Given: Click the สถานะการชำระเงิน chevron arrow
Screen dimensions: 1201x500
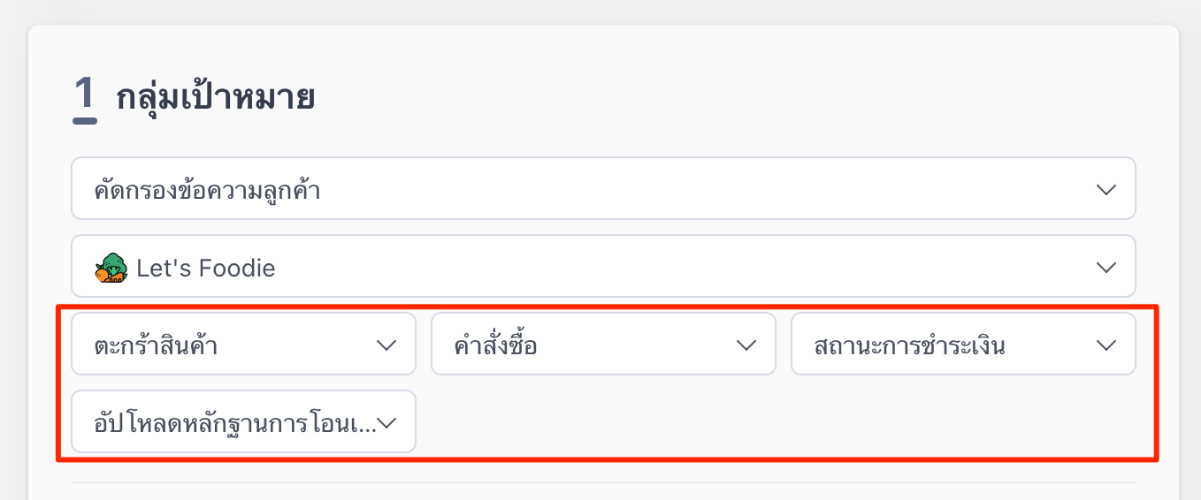Looking at the screenshot, I should [x=1105, y=345].
